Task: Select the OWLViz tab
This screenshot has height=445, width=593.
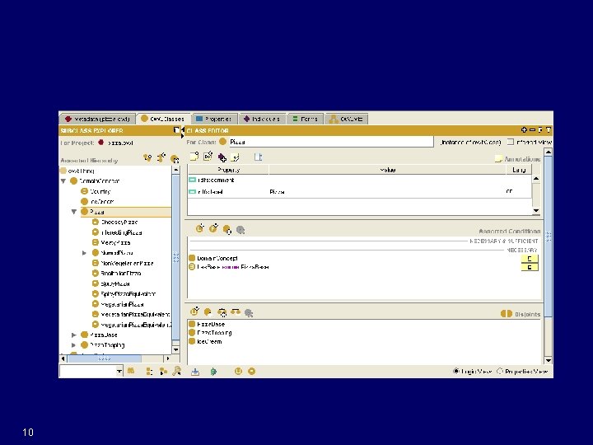Action: 346,119
